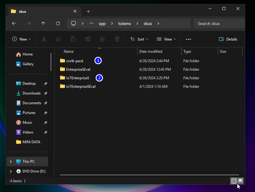Screen dimensions: 255x192
Task: Click the Rename icon in toolbar
Action: [x=88, y=39]
